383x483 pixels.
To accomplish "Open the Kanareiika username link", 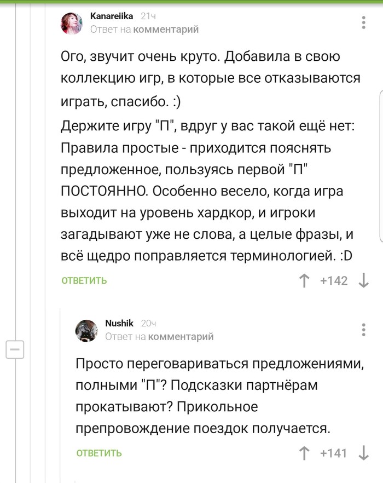I will tap(112, 16).
